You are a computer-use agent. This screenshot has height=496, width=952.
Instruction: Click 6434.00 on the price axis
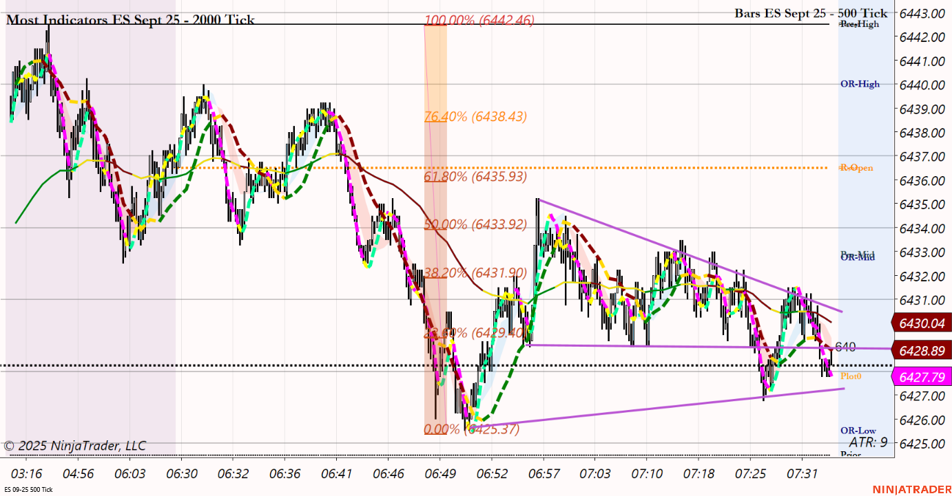tap(922, 228)
